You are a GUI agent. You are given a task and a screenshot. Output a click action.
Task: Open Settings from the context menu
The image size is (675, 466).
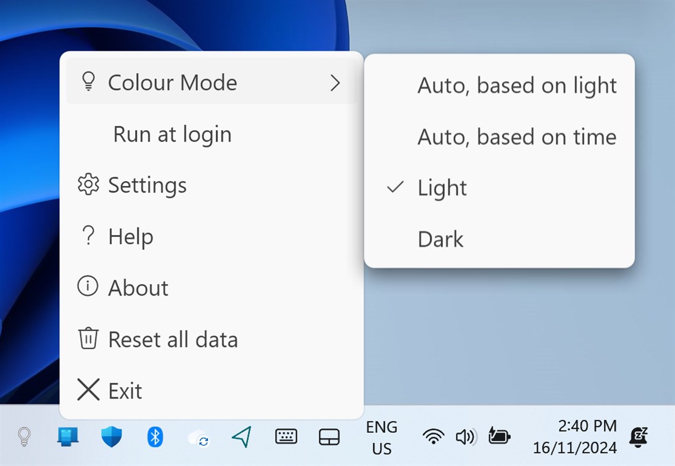click(x=147, y=185)
